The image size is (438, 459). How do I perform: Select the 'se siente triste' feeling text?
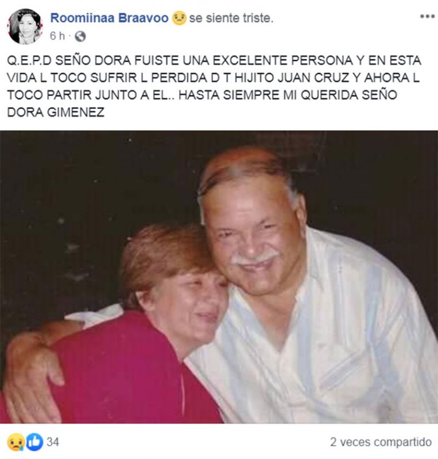click(x=231, y=18)
